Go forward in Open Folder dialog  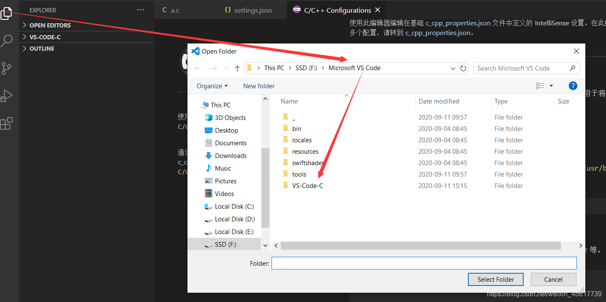tap(213, 68)
